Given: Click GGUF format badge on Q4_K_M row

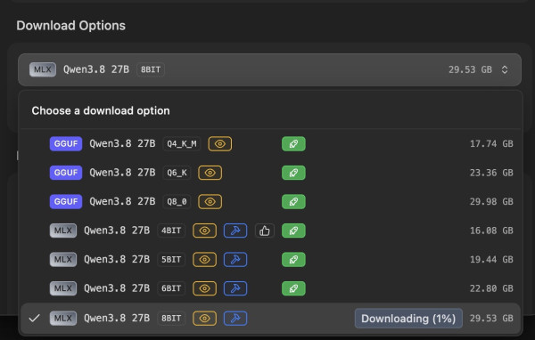Looking at the screenshot, I should point(66,144).
